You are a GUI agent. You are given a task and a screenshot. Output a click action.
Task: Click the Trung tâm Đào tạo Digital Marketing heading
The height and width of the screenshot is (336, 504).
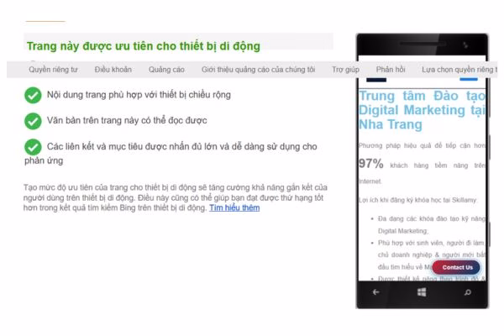[422, 110]
